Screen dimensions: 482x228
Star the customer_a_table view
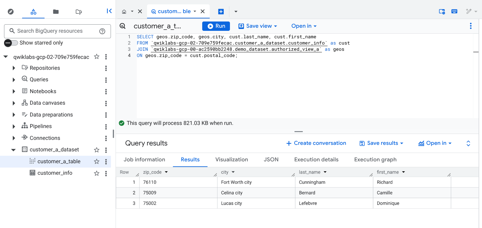coord(97,161)
